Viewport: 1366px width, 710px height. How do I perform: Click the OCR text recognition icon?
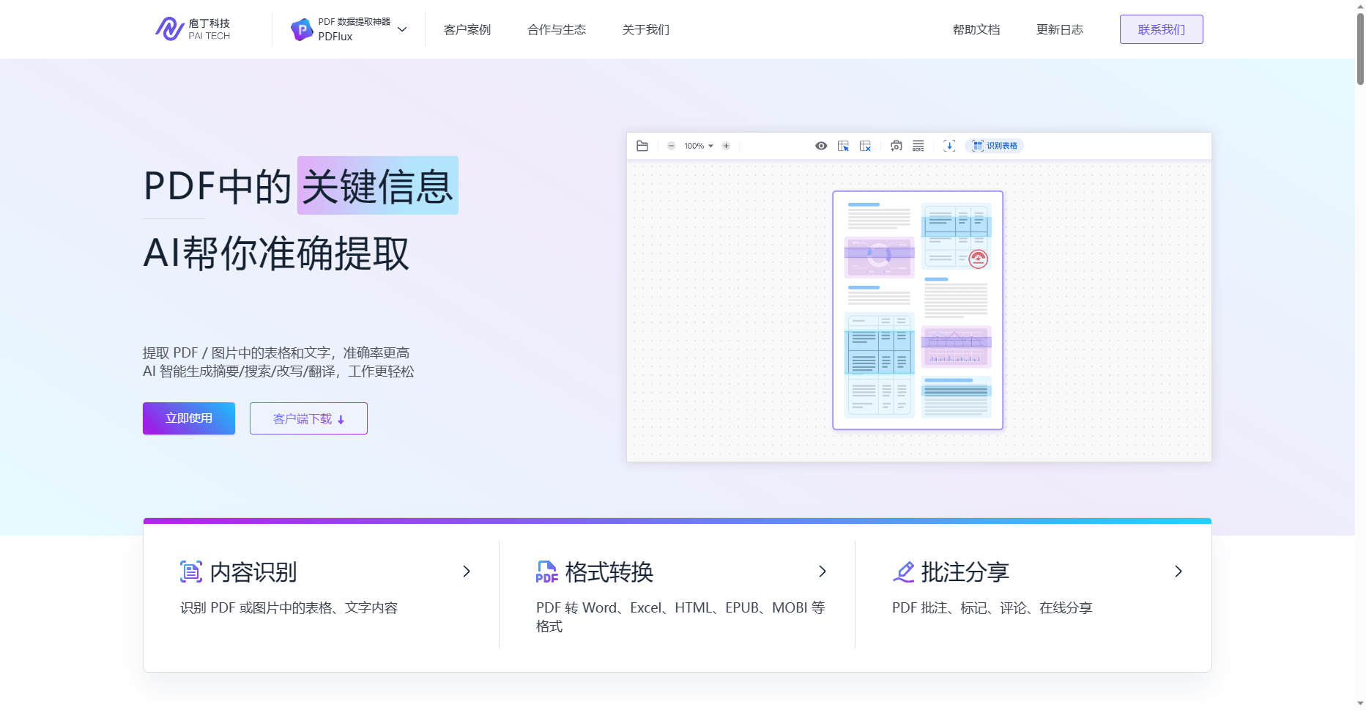tap(918, 146)
